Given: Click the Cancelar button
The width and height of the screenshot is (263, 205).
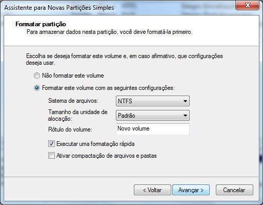Looking at the screenshot, I should (x=234, y=190).
